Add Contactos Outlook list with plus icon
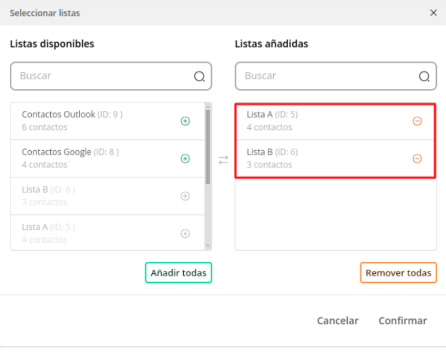Viewport: 446px width, 353px height. click(x=185, y=121)
